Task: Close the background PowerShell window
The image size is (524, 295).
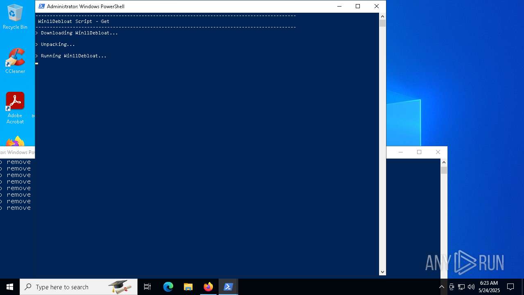Action: coord(438,152)
